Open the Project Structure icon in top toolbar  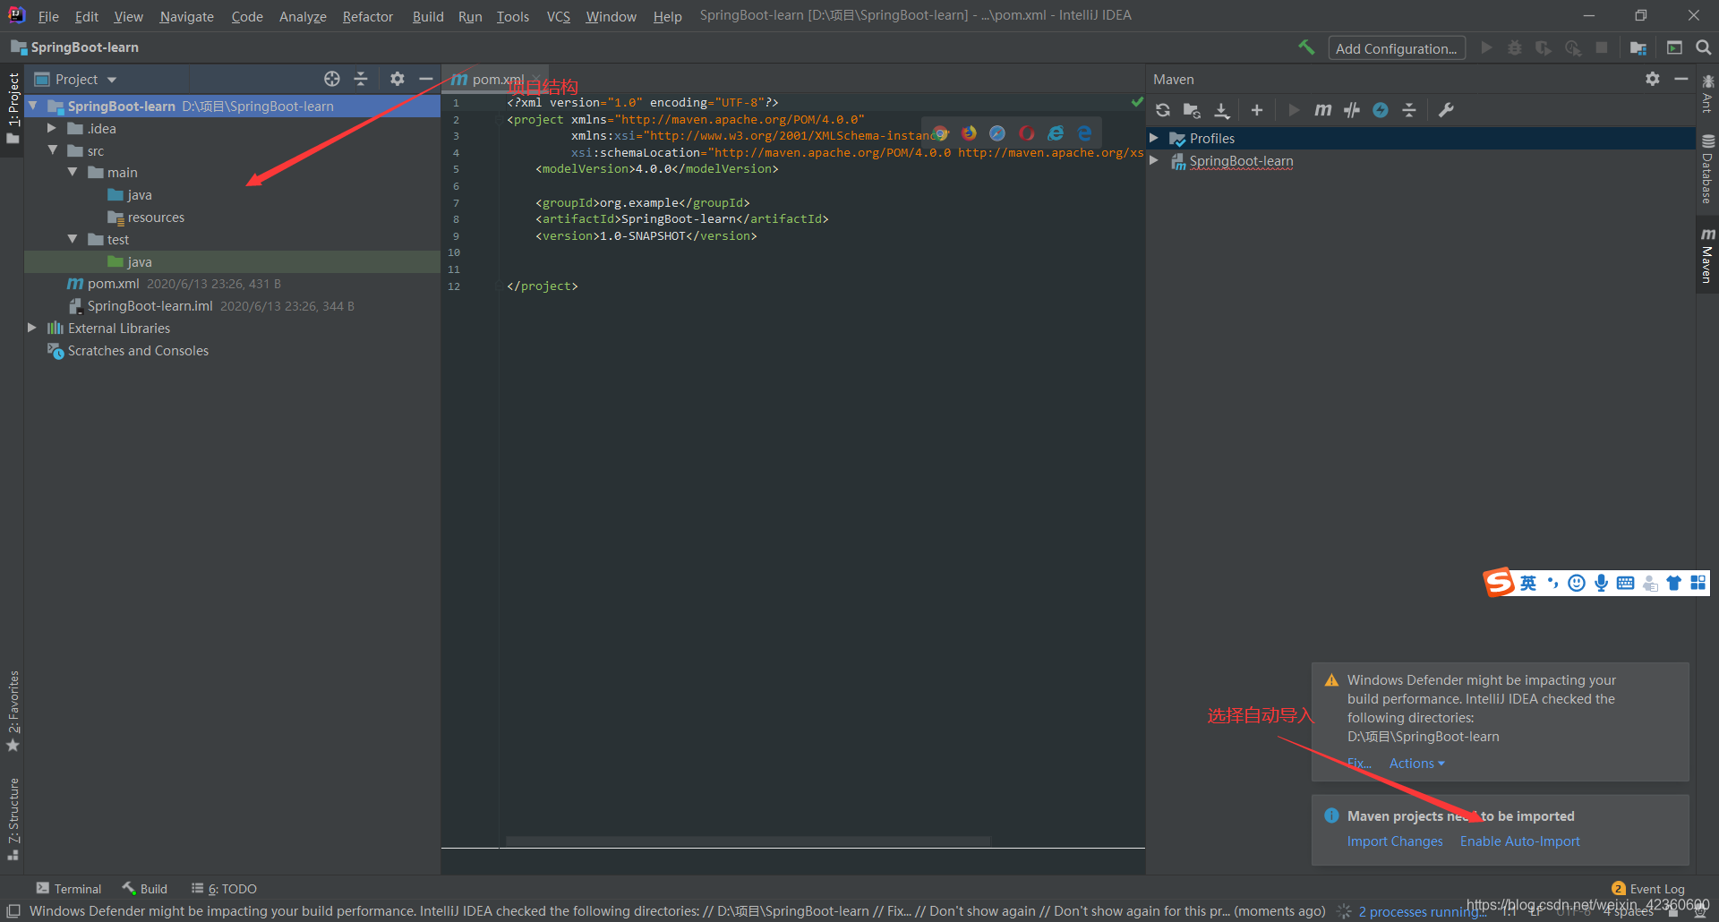(x=1638, y=48)
